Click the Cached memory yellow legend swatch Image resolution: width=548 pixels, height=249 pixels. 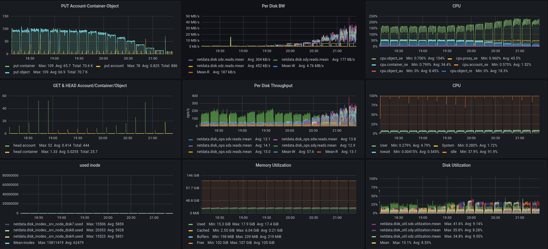191,231
